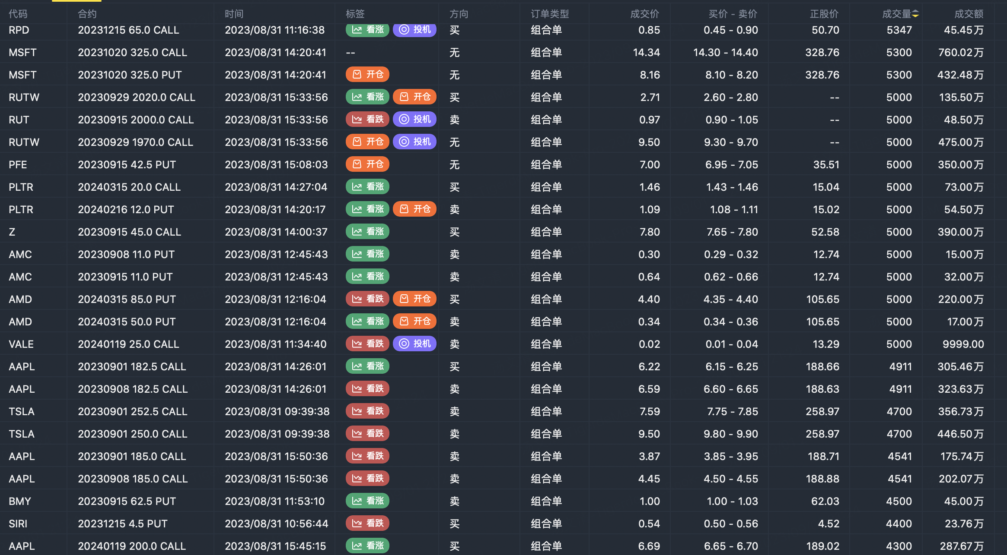Click 开仓 tag on AMD 85.0 PUT row
The width and height of the screenshot is (1007, 555).
click(414, 299)
